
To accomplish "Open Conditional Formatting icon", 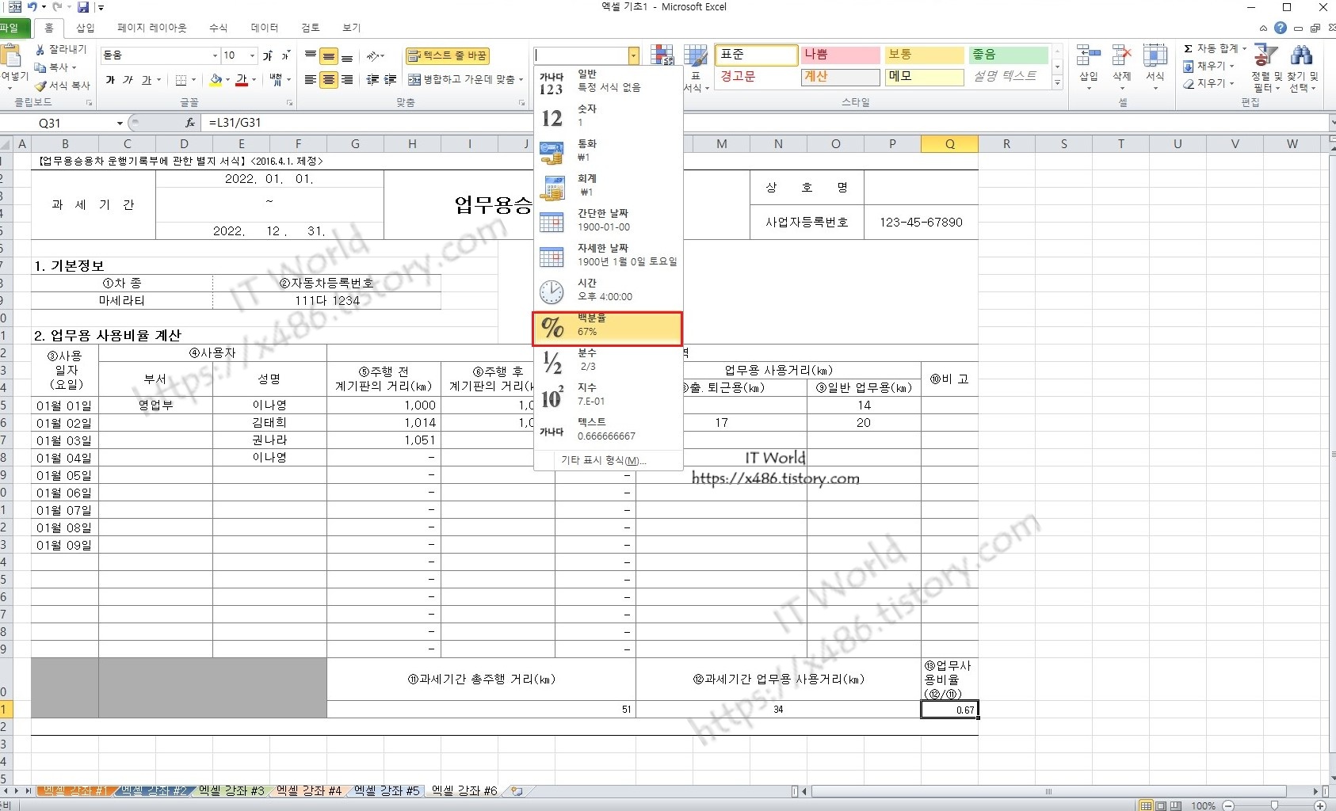I will (662, 55).
